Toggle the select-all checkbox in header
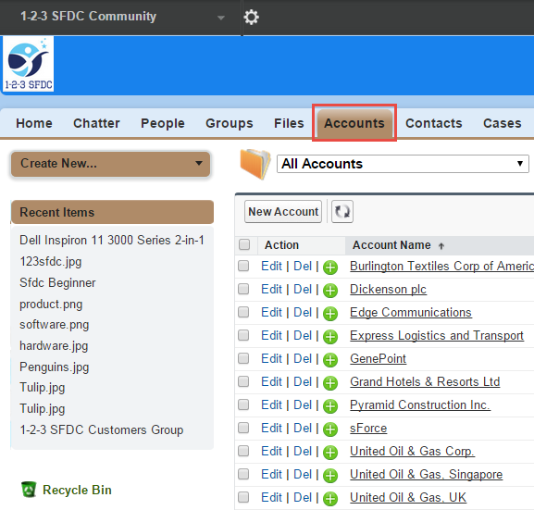 click(244, 244)
